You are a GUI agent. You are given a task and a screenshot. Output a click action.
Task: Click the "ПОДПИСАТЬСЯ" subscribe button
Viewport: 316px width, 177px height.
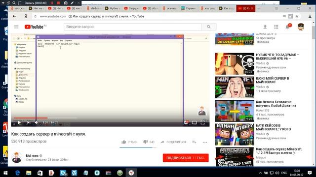click(186, 158)
